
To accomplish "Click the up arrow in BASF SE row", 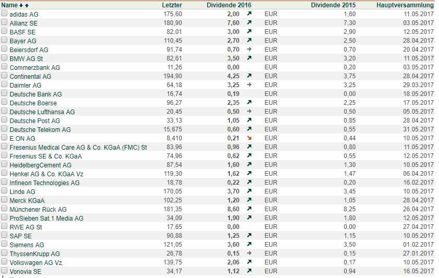I will coord(249,32).
